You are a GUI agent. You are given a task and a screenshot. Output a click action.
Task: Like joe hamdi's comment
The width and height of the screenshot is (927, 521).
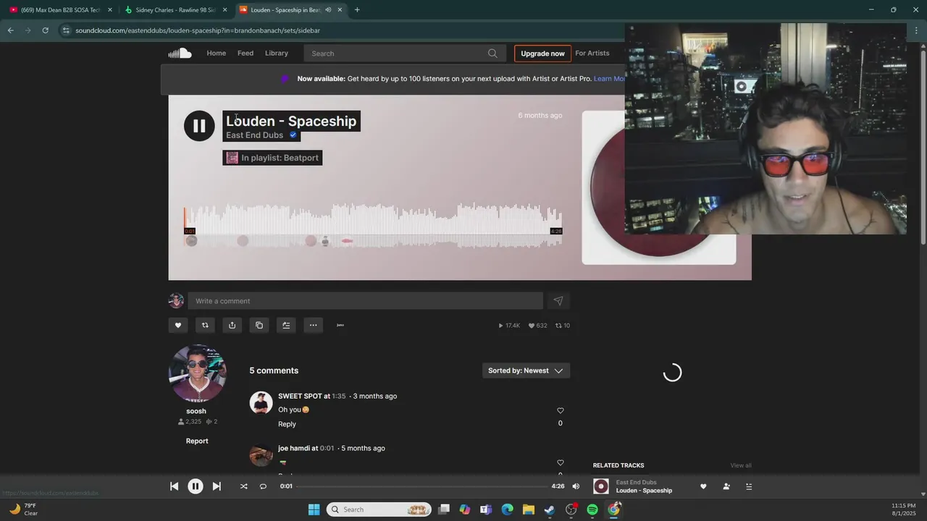pos(560,462)
